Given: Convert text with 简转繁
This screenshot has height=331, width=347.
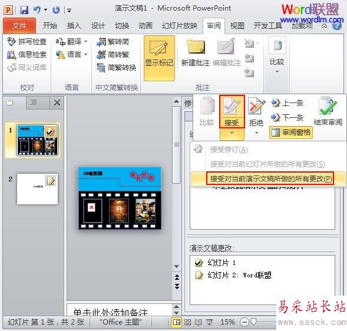Looking at the screenshot, I should point(113,54).
